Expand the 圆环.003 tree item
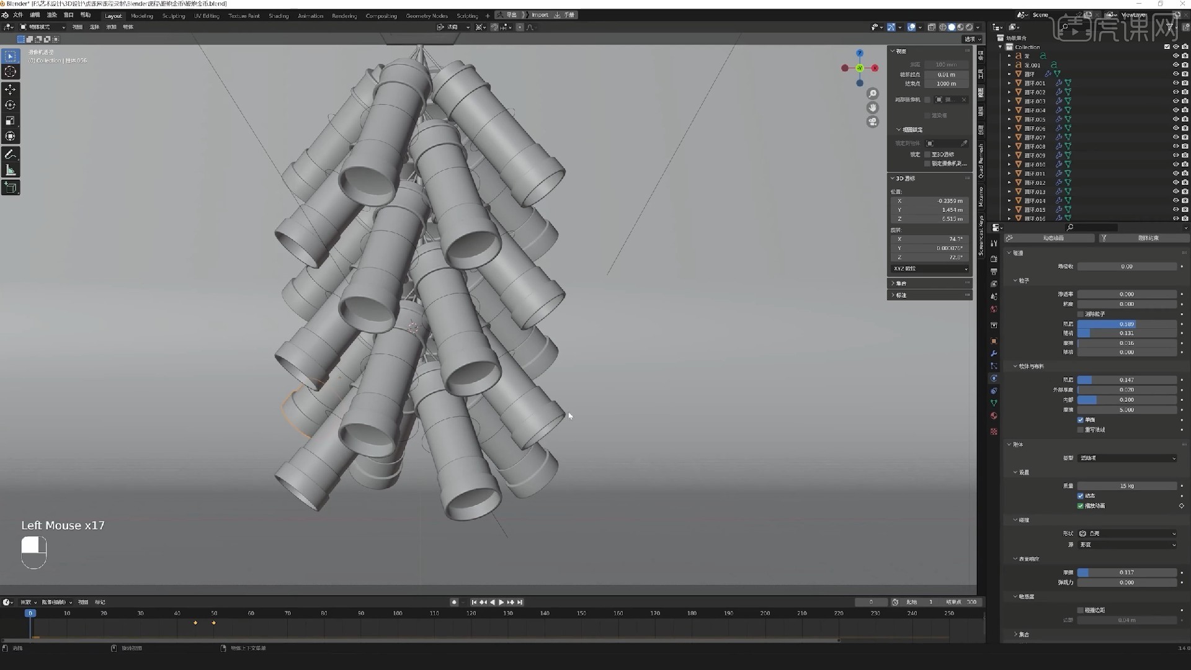This screenshot has width=1191, height=670. [1010, 101]
